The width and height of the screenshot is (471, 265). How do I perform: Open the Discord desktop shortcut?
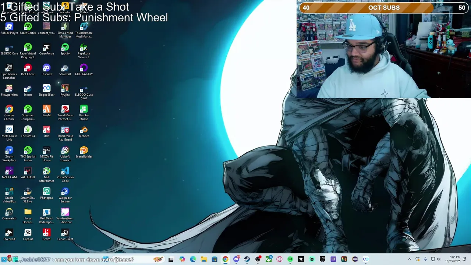46,70
